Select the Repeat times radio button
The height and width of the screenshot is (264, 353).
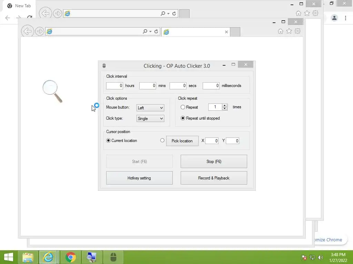(183, 107)
